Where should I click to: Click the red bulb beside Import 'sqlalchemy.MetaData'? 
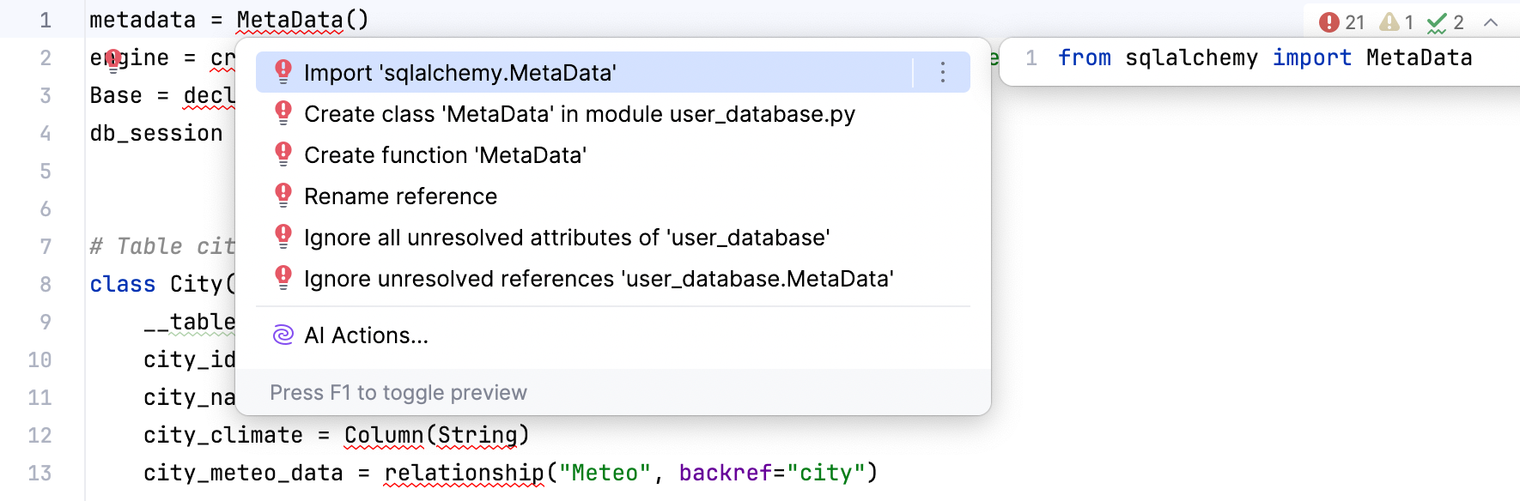point(283,73)
